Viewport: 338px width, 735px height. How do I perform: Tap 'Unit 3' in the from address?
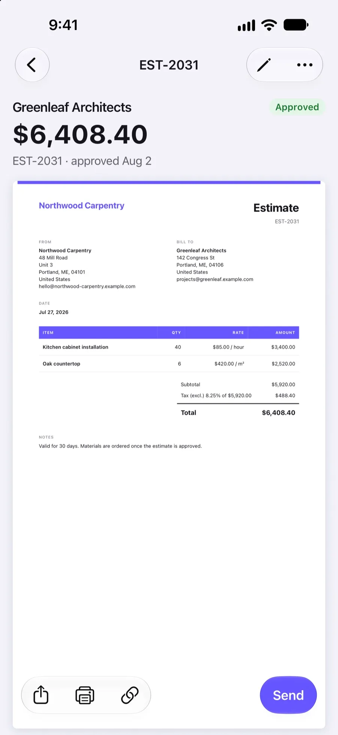[x=46, y=265]
